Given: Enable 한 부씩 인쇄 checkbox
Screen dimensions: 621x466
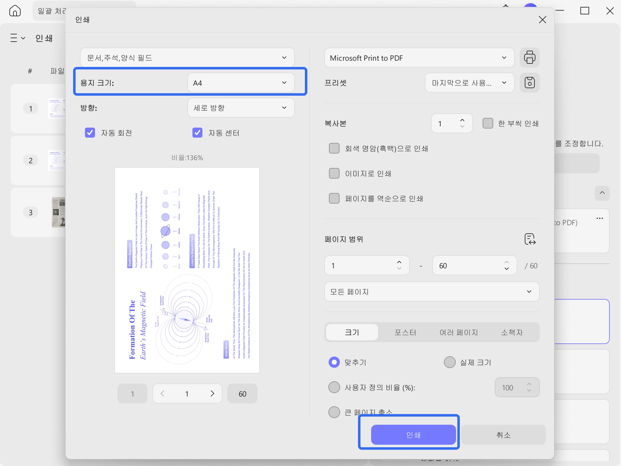Looking at the screenshot, I should click(488, 123).
